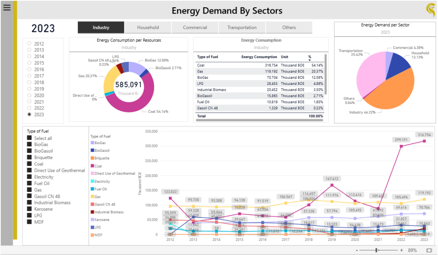Click the fit to page icon
The height and width of the screenshot is (255, 438).
429,250
